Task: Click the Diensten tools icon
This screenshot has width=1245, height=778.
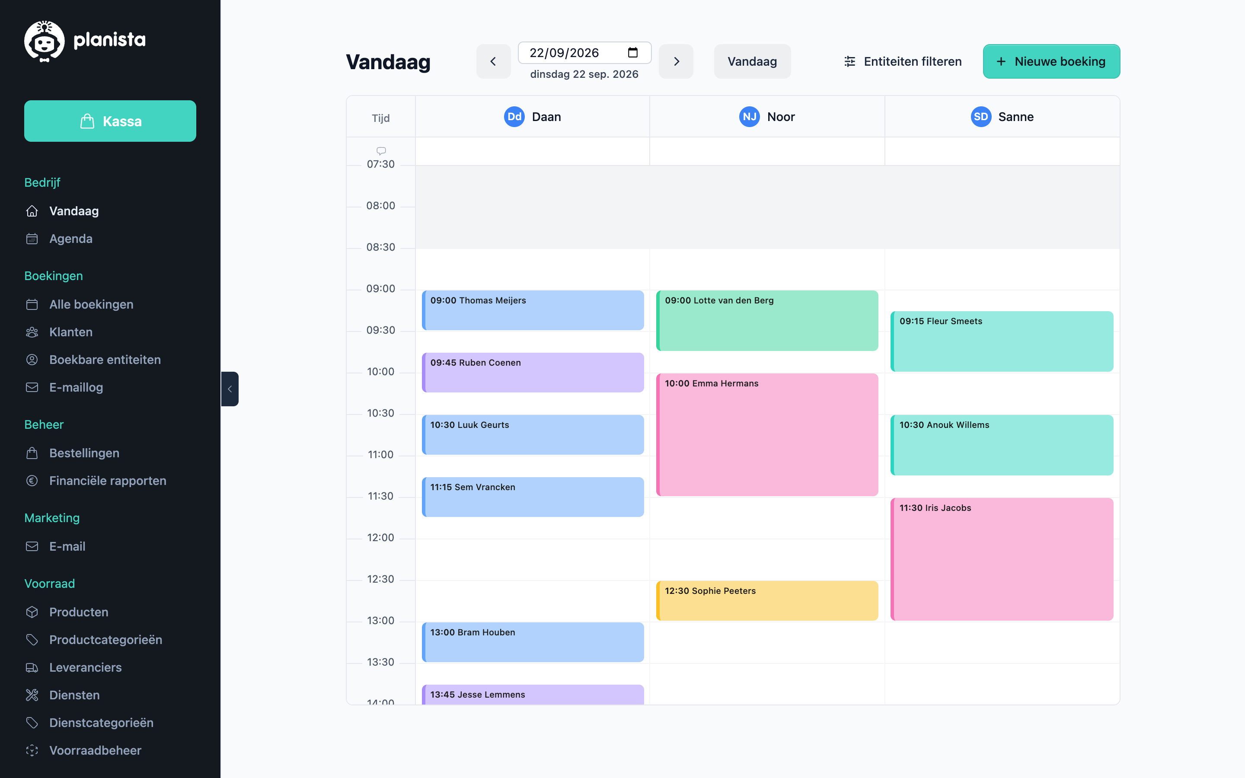Action: click(32, 695)
